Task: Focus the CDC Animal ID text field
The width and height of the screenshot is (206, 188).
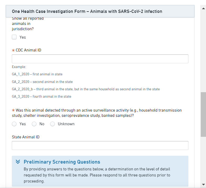Action: (100, 59)
